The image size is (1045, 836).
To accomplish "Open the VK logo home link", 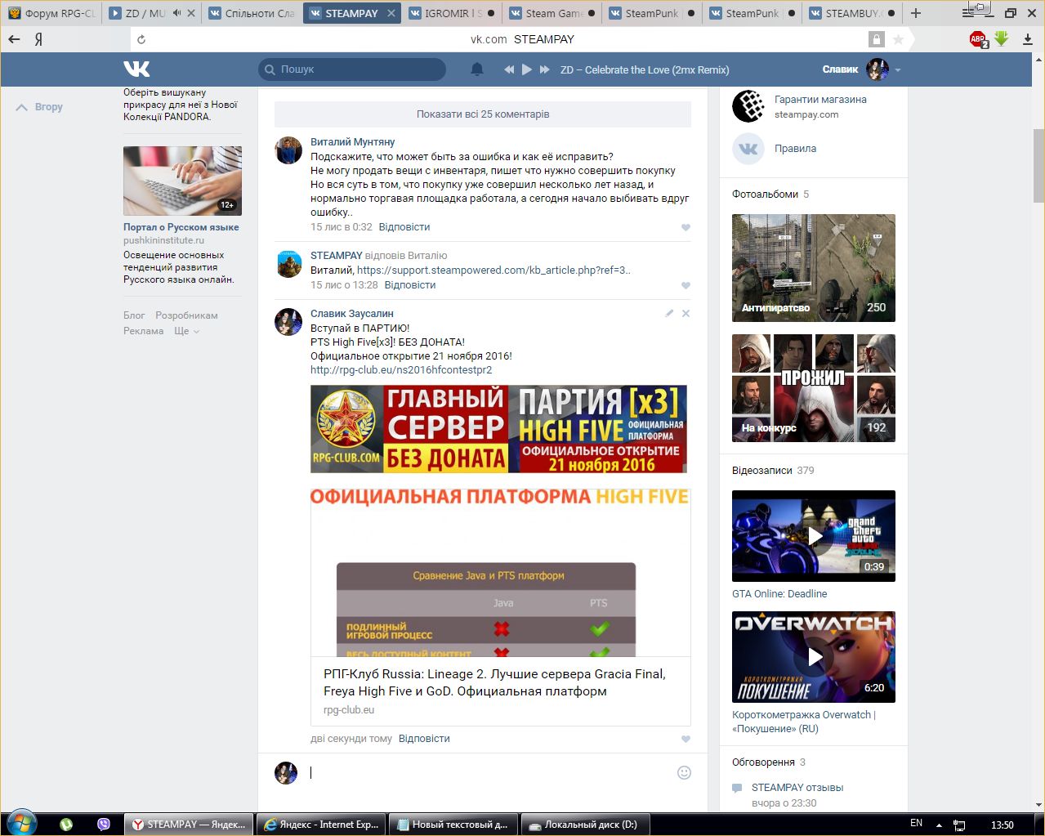I will click(x=136, y=69).
